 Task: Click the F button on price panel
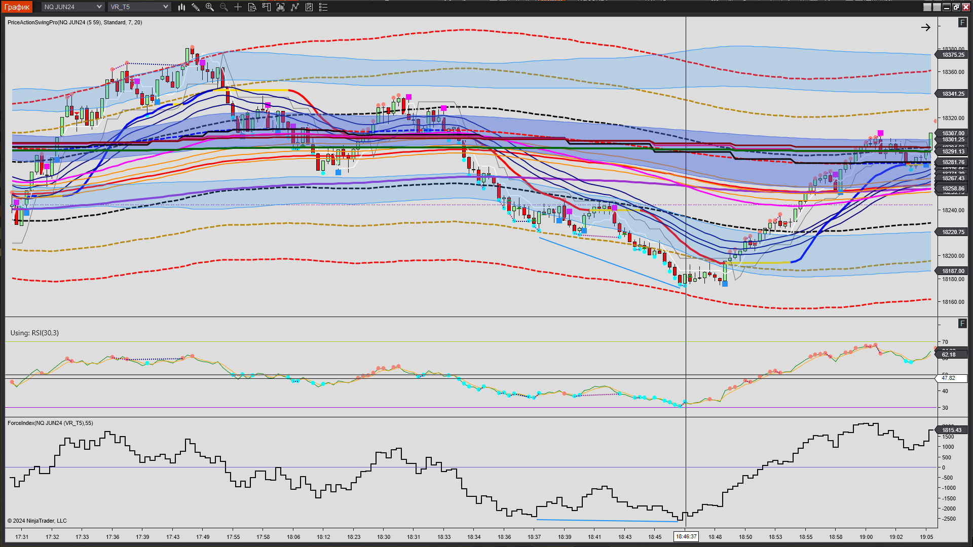click(962, 23)
